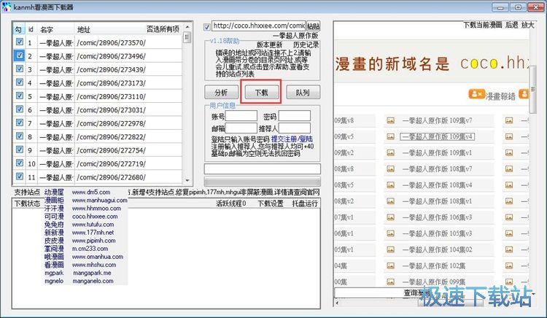Uncheck the checkbox for row id 6
The height and width of the screenshot is (318, 547).
point(20,109)
